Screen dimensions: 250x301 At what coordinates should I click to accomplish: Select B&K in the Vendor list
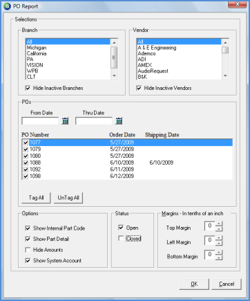[x=179, y=77]
